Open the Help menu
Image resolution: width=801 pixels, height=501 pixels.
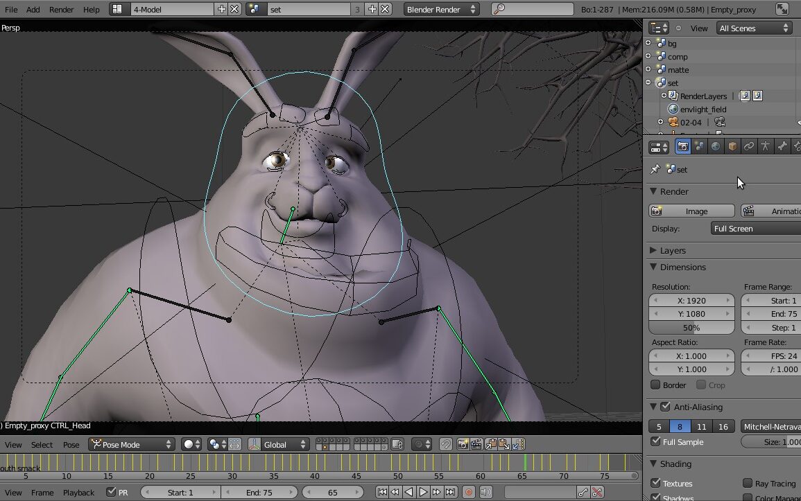coord(92,9)
